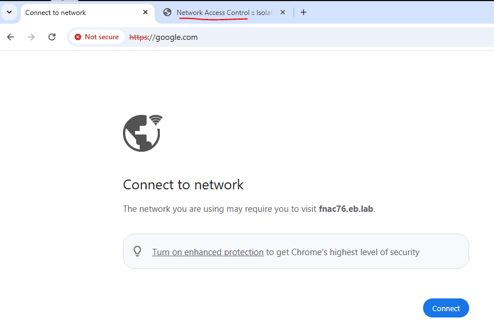Screen dimensions: 494x329
Task: Close the Connect to network tab
Action: tap(145, 12)
